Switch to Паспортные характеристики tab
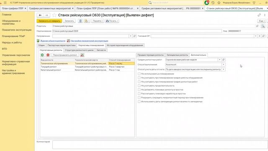The image size is (268, 151). (62, 45)
